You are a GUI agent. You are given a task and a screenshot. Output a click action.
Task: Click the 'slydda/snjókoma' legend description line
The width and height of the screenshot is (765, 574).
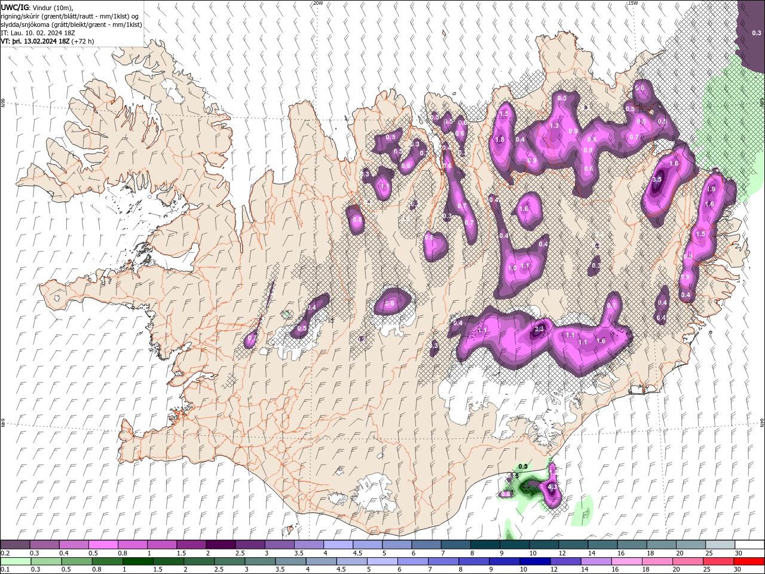pyautogui.click(x=71, y=25)
